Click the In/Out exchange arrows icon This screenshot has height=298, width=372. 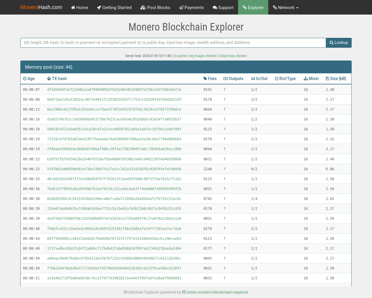[253, 79]
